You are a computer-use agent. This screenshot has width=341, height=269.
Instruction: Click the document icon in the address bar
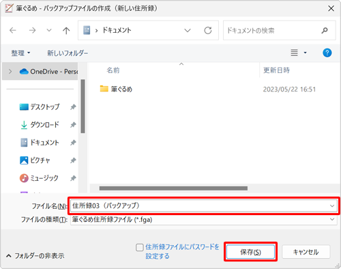tap(87, 30)
